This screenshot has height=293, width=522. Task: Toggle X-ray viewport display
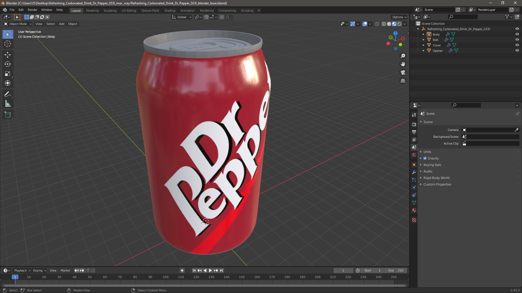(x=377, y=24)
